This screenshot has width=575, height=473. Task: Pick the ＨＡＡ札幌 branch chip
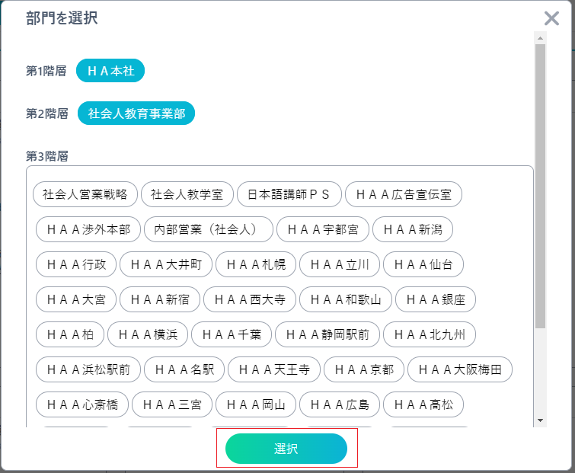255,264
